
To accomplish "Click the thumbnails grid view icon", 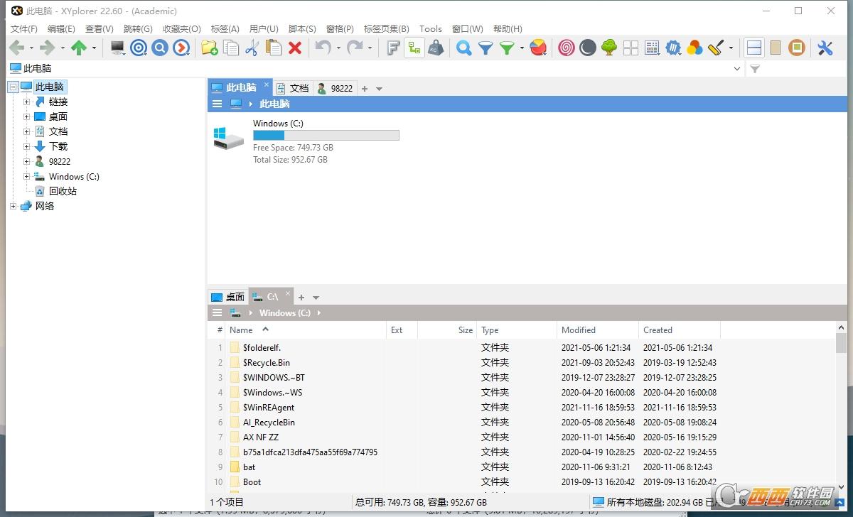I will pos(631,48).
